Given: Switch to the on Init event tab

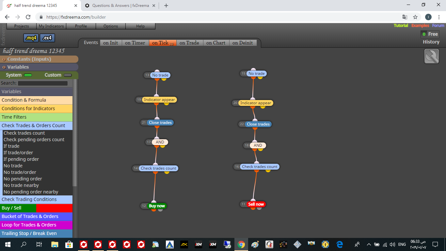Looking at the screenshot, I should [x=111, y=43].
